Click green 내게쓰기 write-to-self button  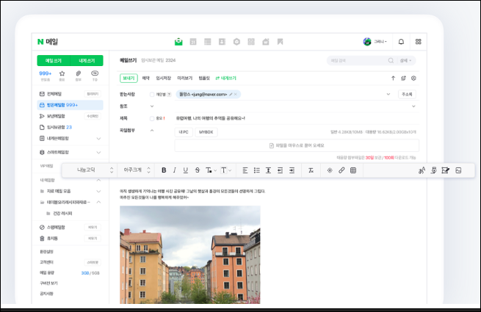point(87,61)
